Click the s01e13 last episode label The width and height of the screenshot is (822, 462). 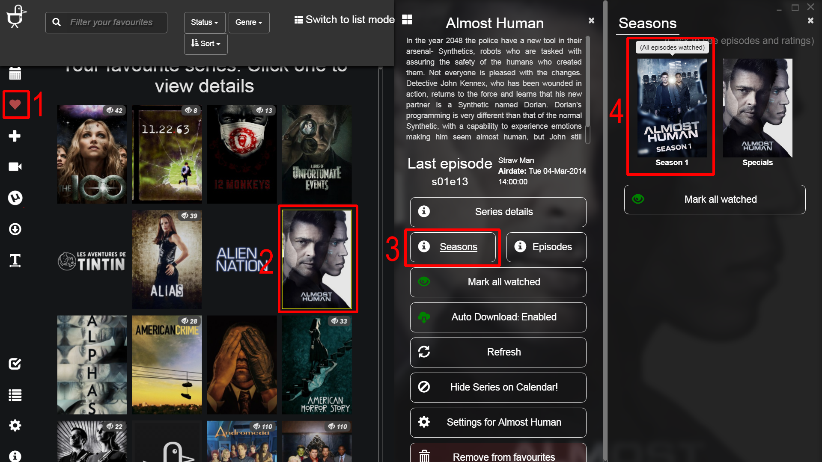click(450, 182)
